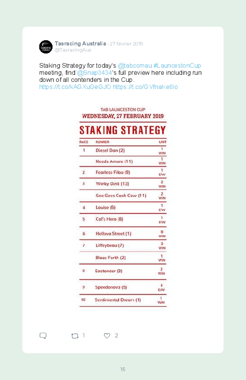This screenshot has height=380, width=246.
Task: Click the Diesel Dan (2) row in image
Action: pos(123,150)
